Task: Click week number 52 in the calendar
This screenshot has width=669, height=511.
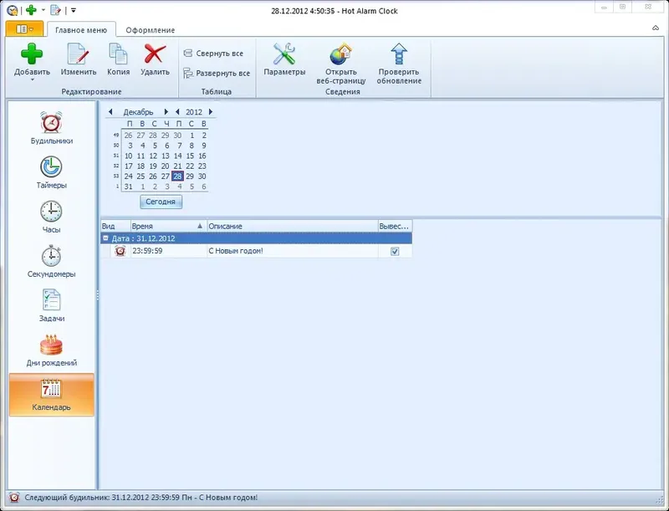Action: coord(116,166)
